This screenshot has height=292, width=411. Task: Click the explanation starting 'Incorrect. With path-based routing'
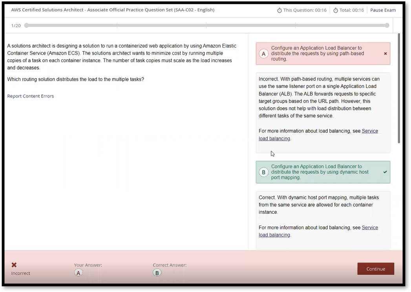[x=319, y=97]
